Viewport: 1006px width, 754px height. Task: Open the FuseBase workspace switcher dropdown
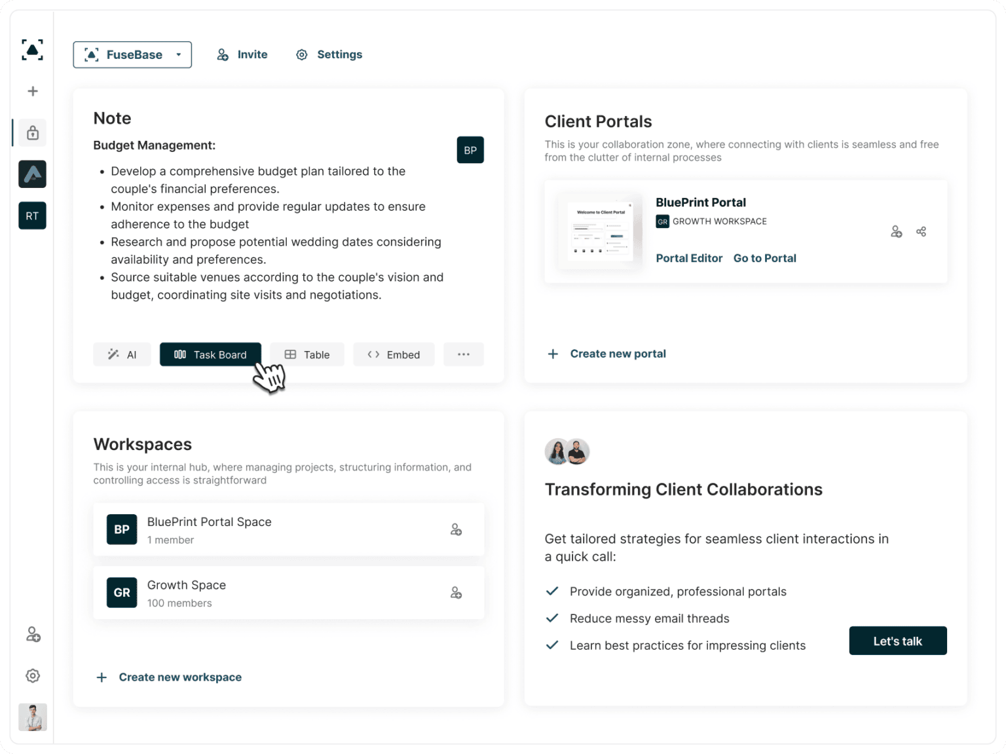[132, 54]
